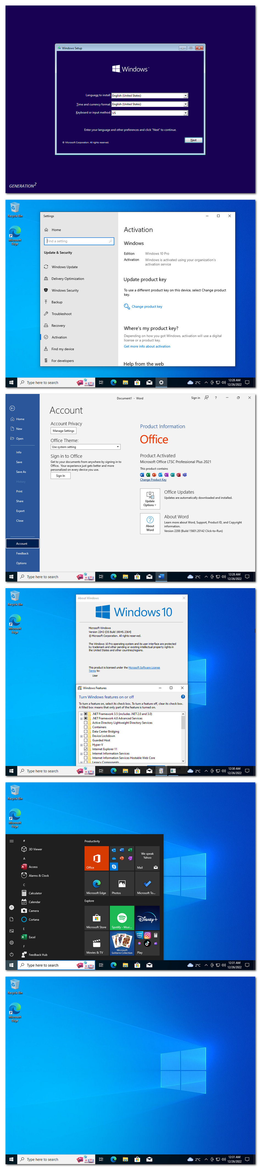Open Excel from the Start menu list
261x1170 pixels.
tap(28, 937)
